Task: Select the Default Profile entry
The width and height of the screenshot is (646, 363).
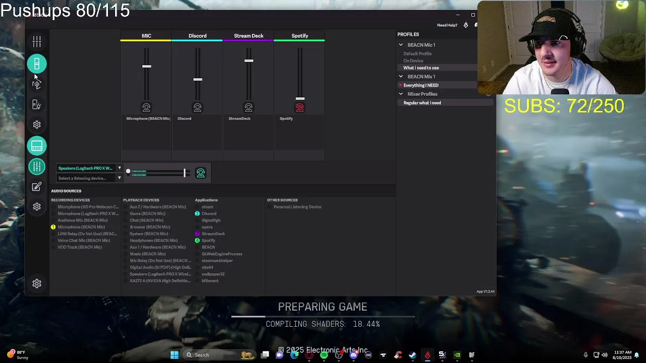Action: pyautogui.click(x=417, y=53)
